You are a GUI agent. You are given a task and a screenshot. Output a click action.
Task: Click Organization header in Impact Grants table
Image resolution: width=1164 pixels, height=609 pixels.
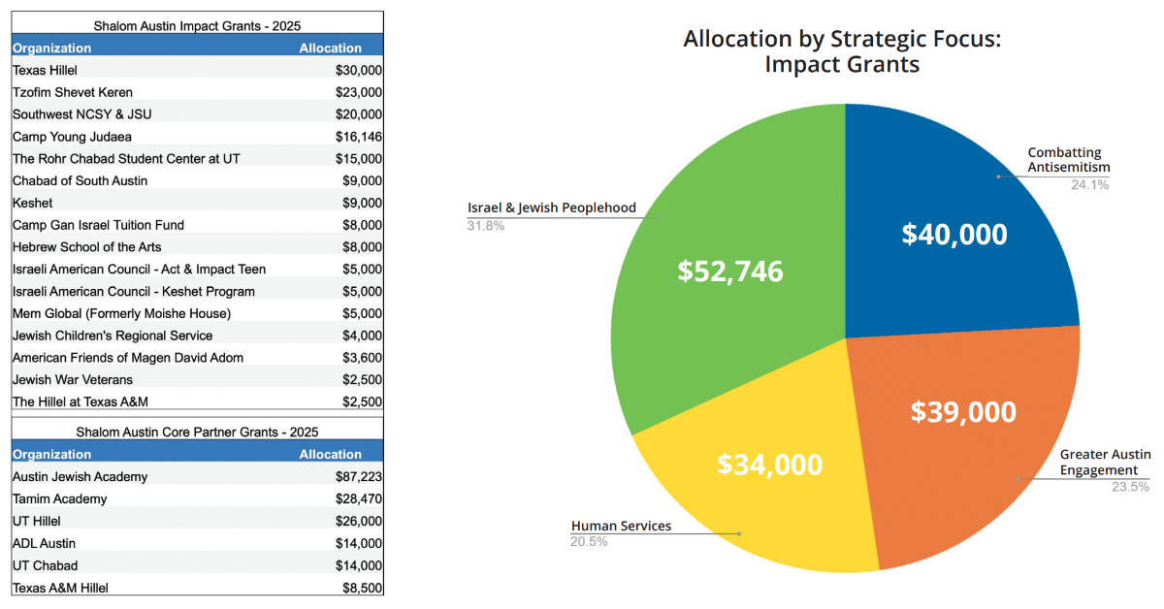point(51,48)
